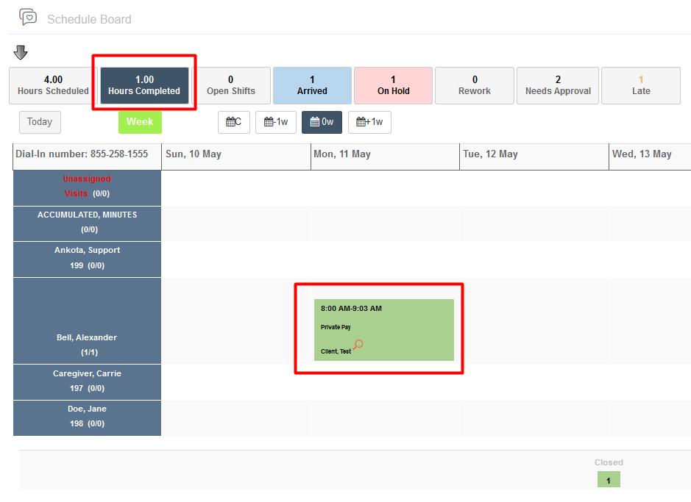Click the Closed legend green box

(609, 479)
